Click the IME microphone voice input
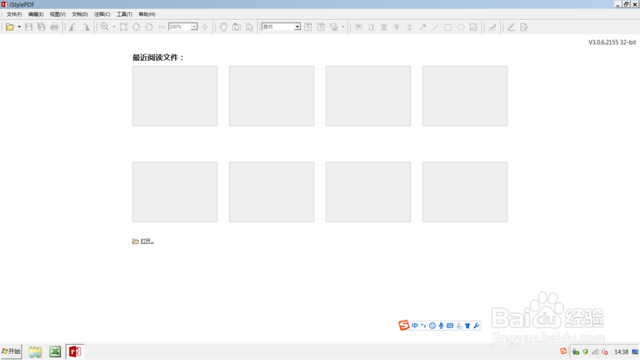 [x=441, y=325]
